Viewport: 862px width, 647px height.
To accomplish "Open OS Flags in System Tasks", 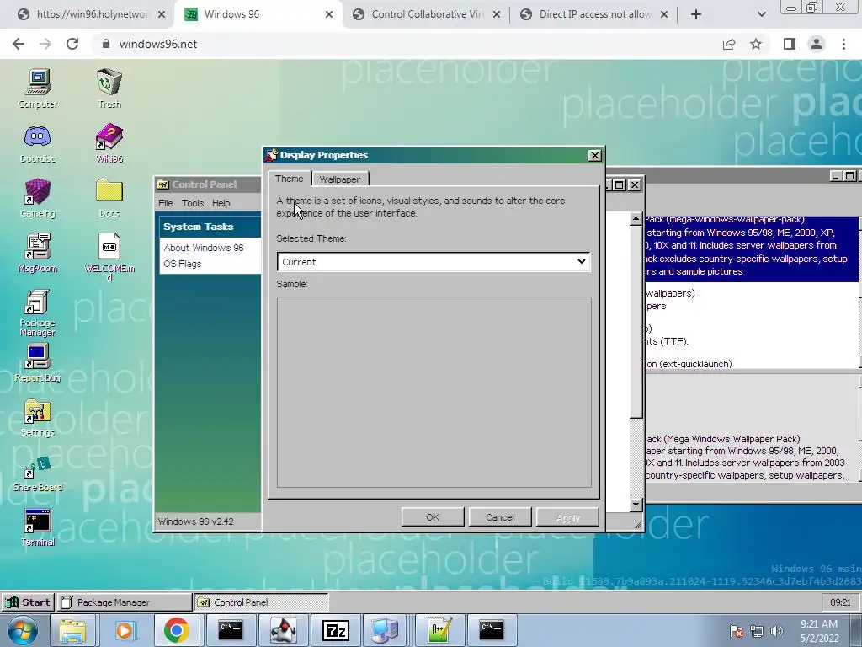I will 183,264.
